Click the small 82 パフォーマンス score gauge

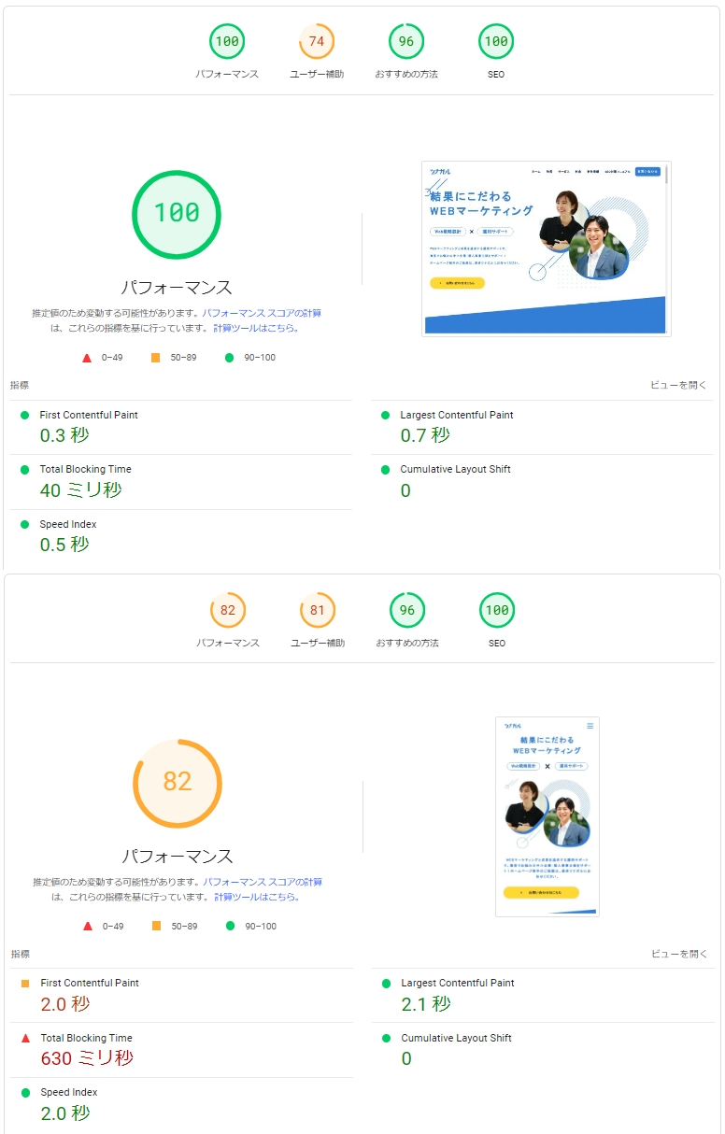click(228, 610)
